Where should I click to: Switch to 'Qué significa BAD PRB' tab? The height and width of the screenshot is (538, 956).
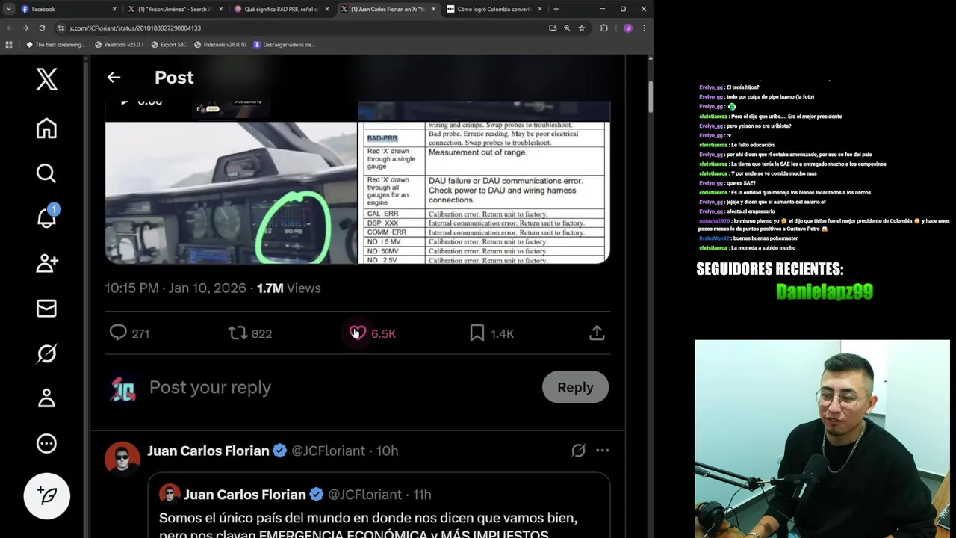(x=282, y=9)
